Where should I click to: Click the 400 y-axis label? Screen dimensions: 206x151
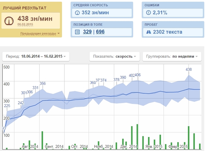coord(6,84)
